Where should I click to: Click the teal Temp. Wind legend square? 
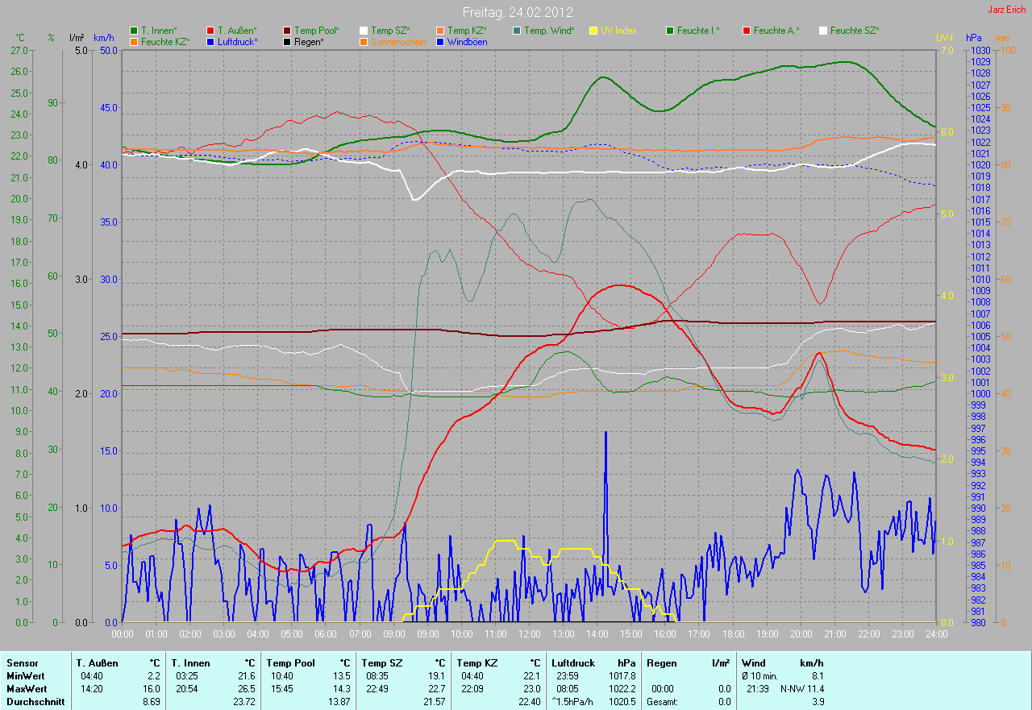click(517, 31)
